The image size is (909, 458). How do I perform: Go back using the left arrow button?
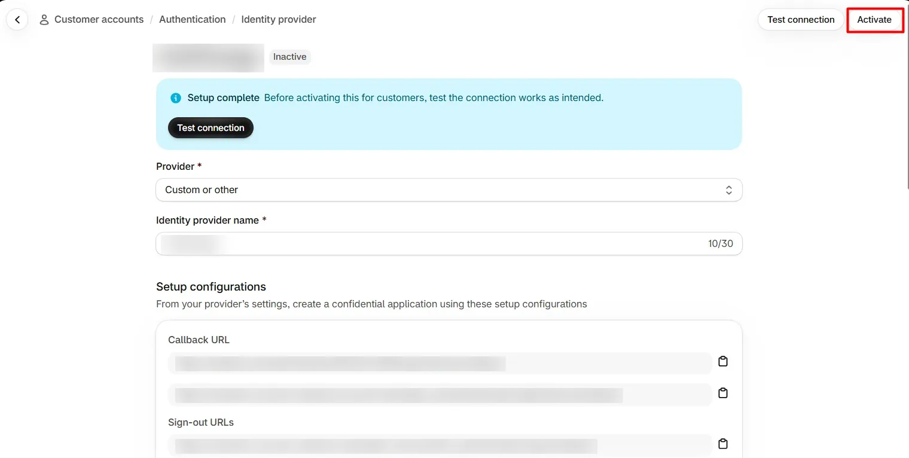[x=17, y=20]
